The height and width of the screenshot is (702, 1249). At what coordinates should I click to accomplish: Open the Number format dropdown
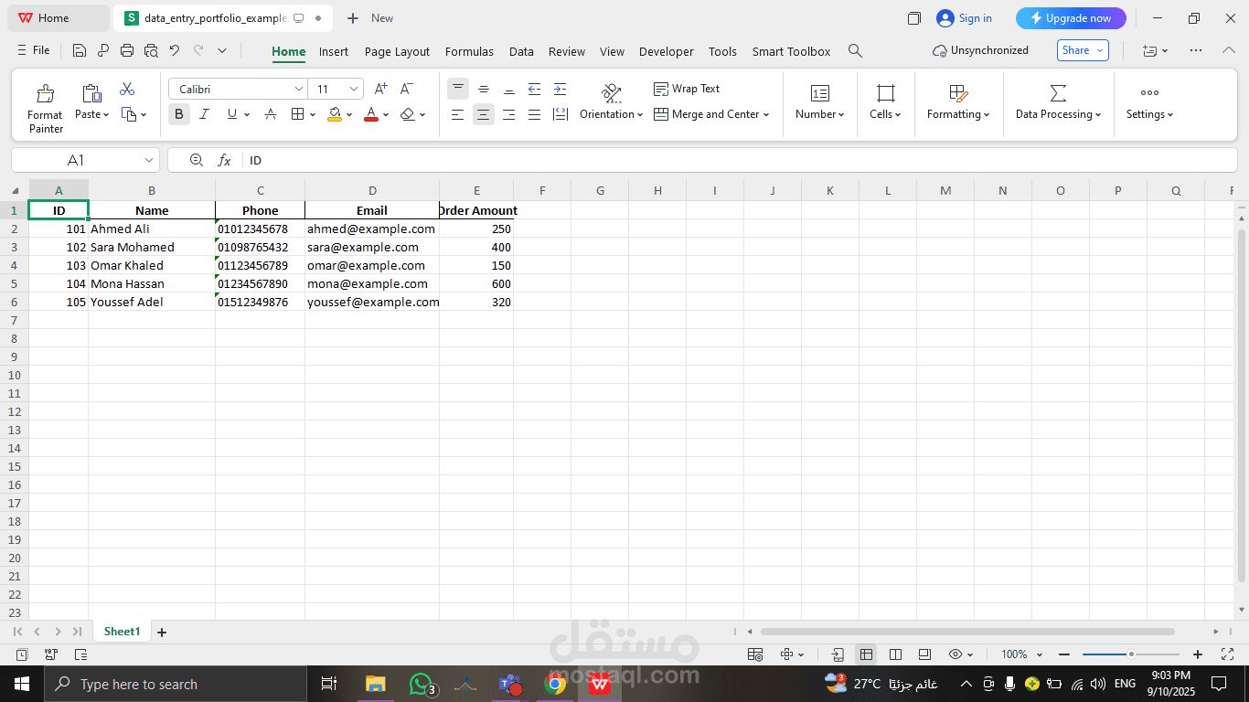click(x=820, y=104)
